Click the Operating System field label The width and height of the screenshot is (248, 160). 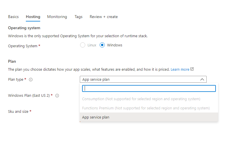coord(23,46)
